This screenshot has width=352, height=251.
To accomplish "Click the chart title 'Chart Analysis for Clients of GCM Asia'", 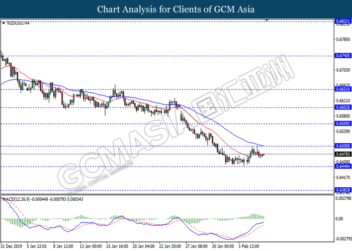I will pos(176,9).
